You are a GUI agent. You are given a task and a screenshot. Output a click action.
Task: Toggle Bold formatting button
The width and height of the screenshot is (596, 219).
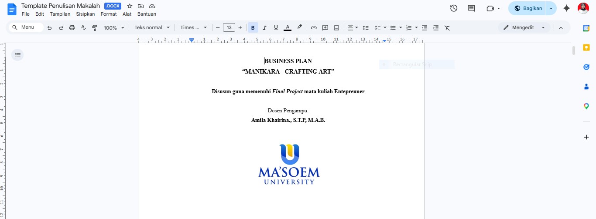point(253,27)
